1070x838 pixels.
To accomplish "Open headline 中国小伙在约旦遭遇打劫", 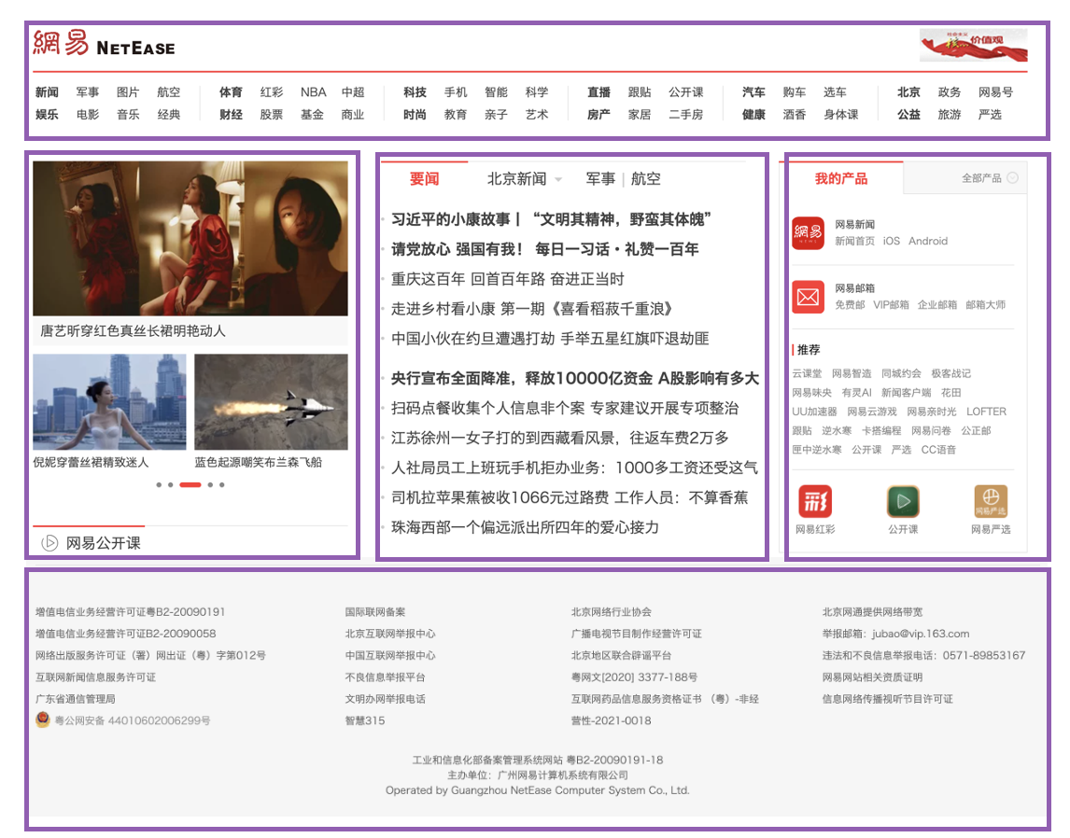I will (x=550, y=339).
